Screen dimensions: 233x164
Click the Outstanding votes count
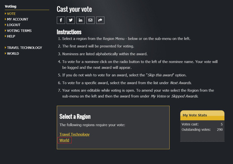pos(219,130)
